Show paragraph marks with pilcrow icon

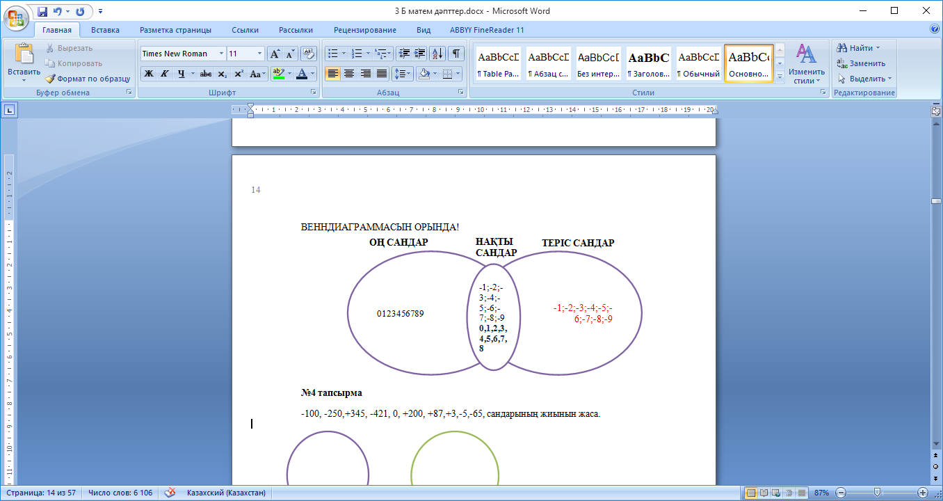[x=456, y=54]
